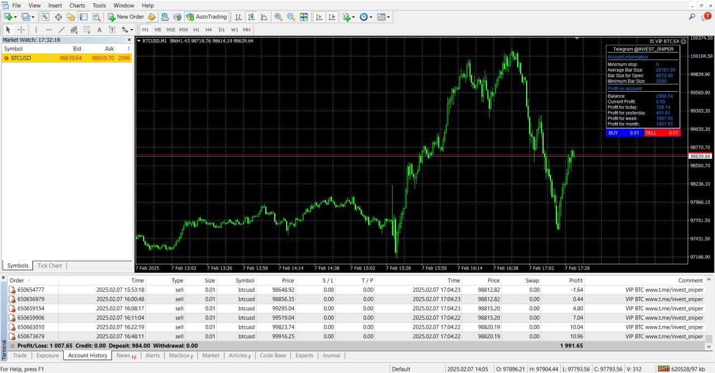Viewport: 715px width, 373px height.
Task: Toggle the Market Watch window icon
Action: pyautogui.click(x=45, y=17)
